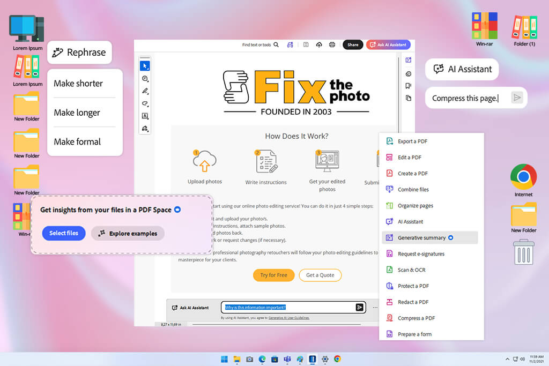
Task: Open the Internet Chrome desktop icon
Action: (x=523, y=180)
